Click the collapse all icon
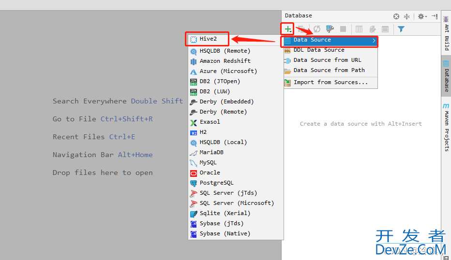The image size is (451, 260). click(406, 16)
